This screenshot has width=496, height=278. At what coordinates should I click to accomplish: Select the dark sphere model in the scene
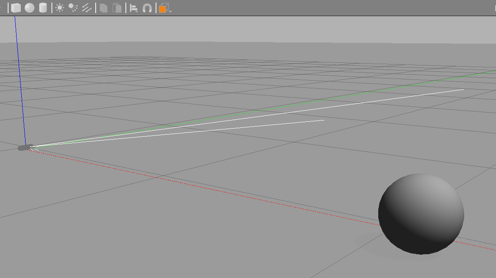pos(421,214)
